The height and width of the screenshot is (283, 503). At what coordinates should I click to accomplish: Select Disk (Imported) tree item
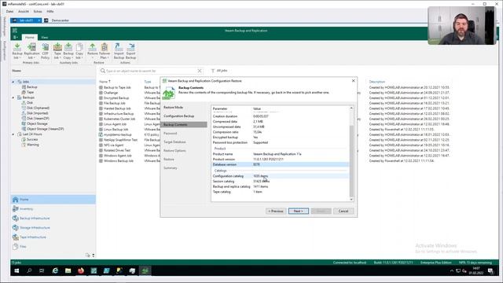tap(37, 113)
